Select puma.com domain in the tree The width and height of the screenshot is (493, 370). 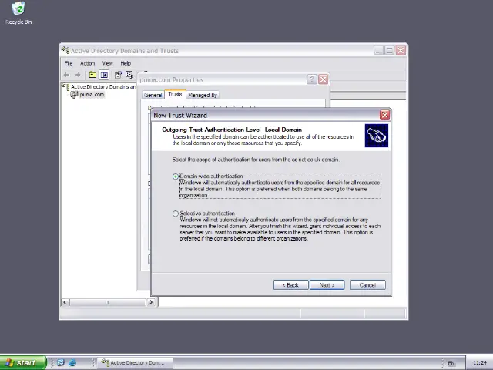click(91, 94)
